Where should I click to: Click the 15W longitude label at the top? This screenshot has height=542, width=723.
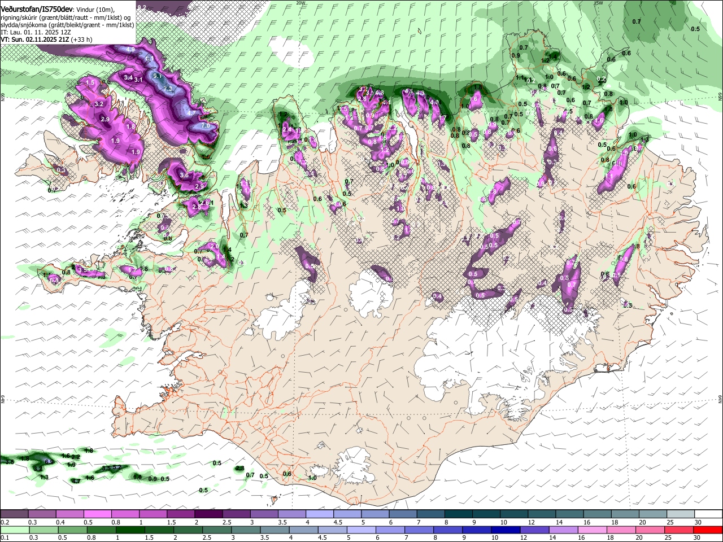coord(598,2)
